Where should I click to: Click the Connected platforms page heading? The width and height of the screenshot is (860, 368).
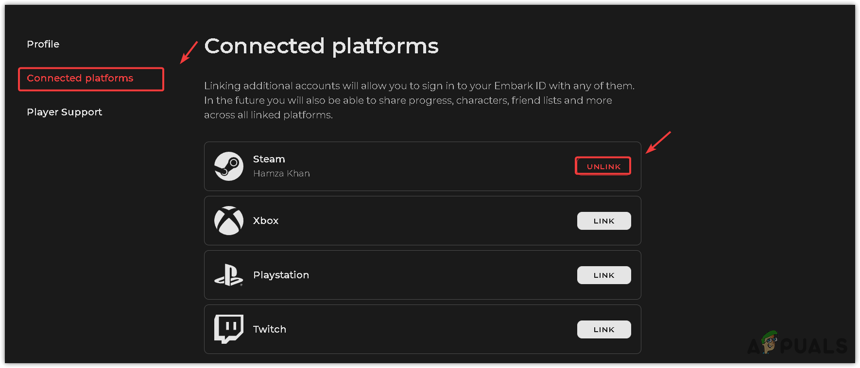pyautogui.click(x=321, y=47)
